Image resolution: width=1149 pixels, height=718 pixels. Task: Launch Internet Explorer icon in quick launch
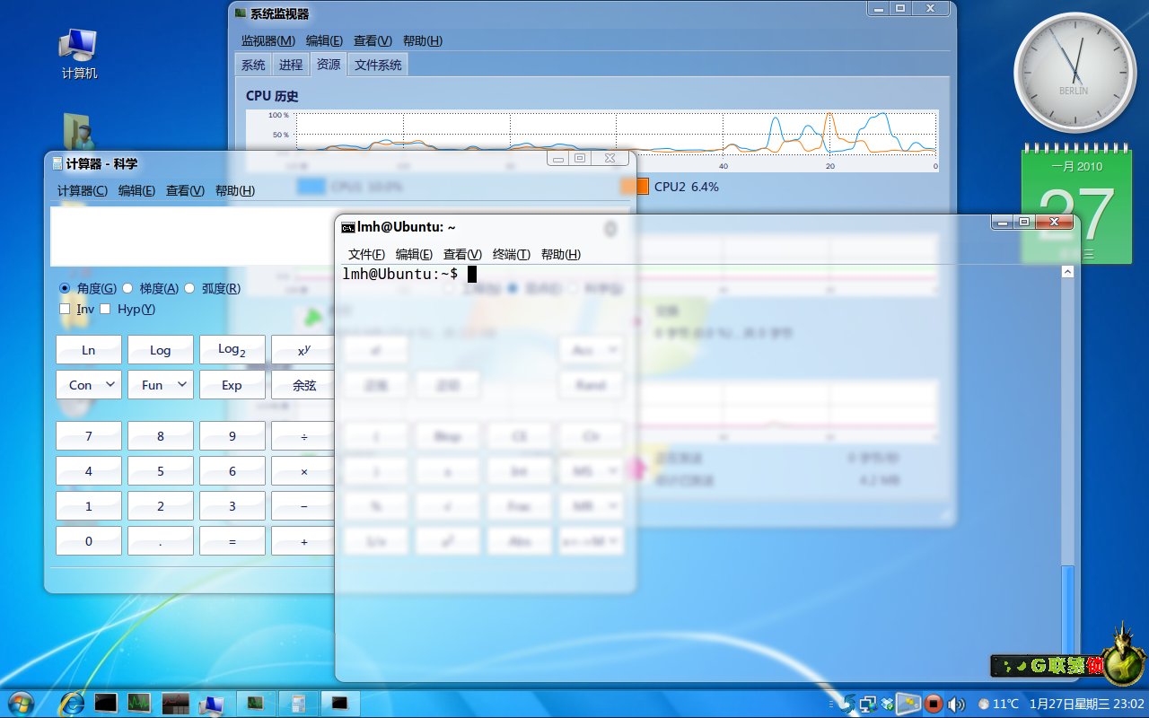(72, 703)
